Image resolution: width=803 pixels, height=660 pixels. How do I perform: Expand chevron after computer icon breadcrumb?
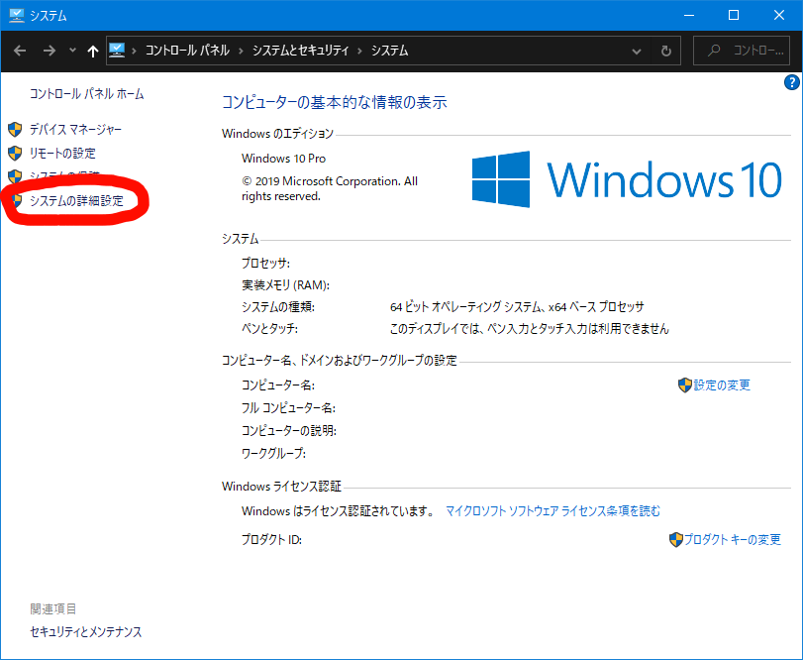point(135,51)
